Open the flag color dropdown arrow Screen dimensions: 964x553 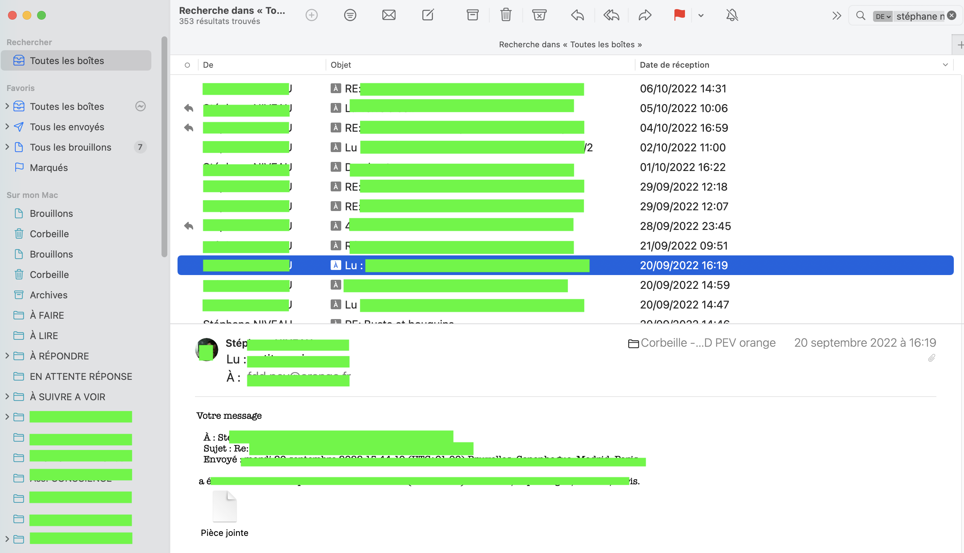701,16
